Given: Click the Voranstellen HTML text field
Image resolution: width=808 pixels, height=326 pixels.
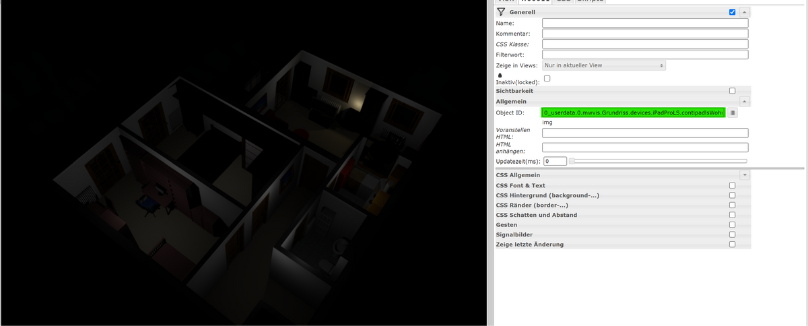Looking at the screenshot, I should [x=645, y=133].
